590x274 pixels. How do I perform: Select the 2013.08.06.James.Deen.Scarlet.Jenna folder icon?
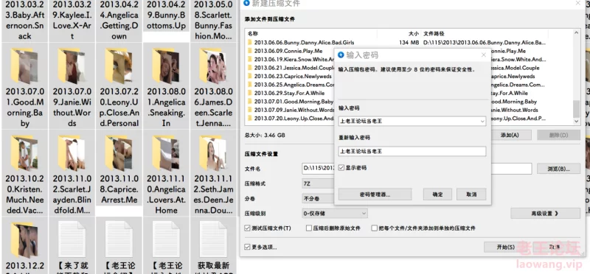(x=213, y=66)
